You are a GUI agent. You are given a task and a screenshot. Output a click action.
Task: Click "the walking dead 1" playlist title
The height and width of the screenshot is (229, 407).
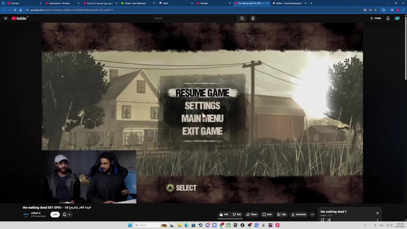[334, 212]
